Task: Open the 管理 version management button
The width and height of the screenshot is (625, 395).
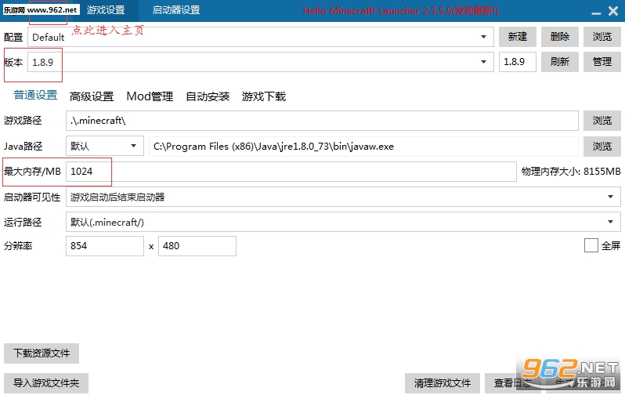Action: point(602,61)
